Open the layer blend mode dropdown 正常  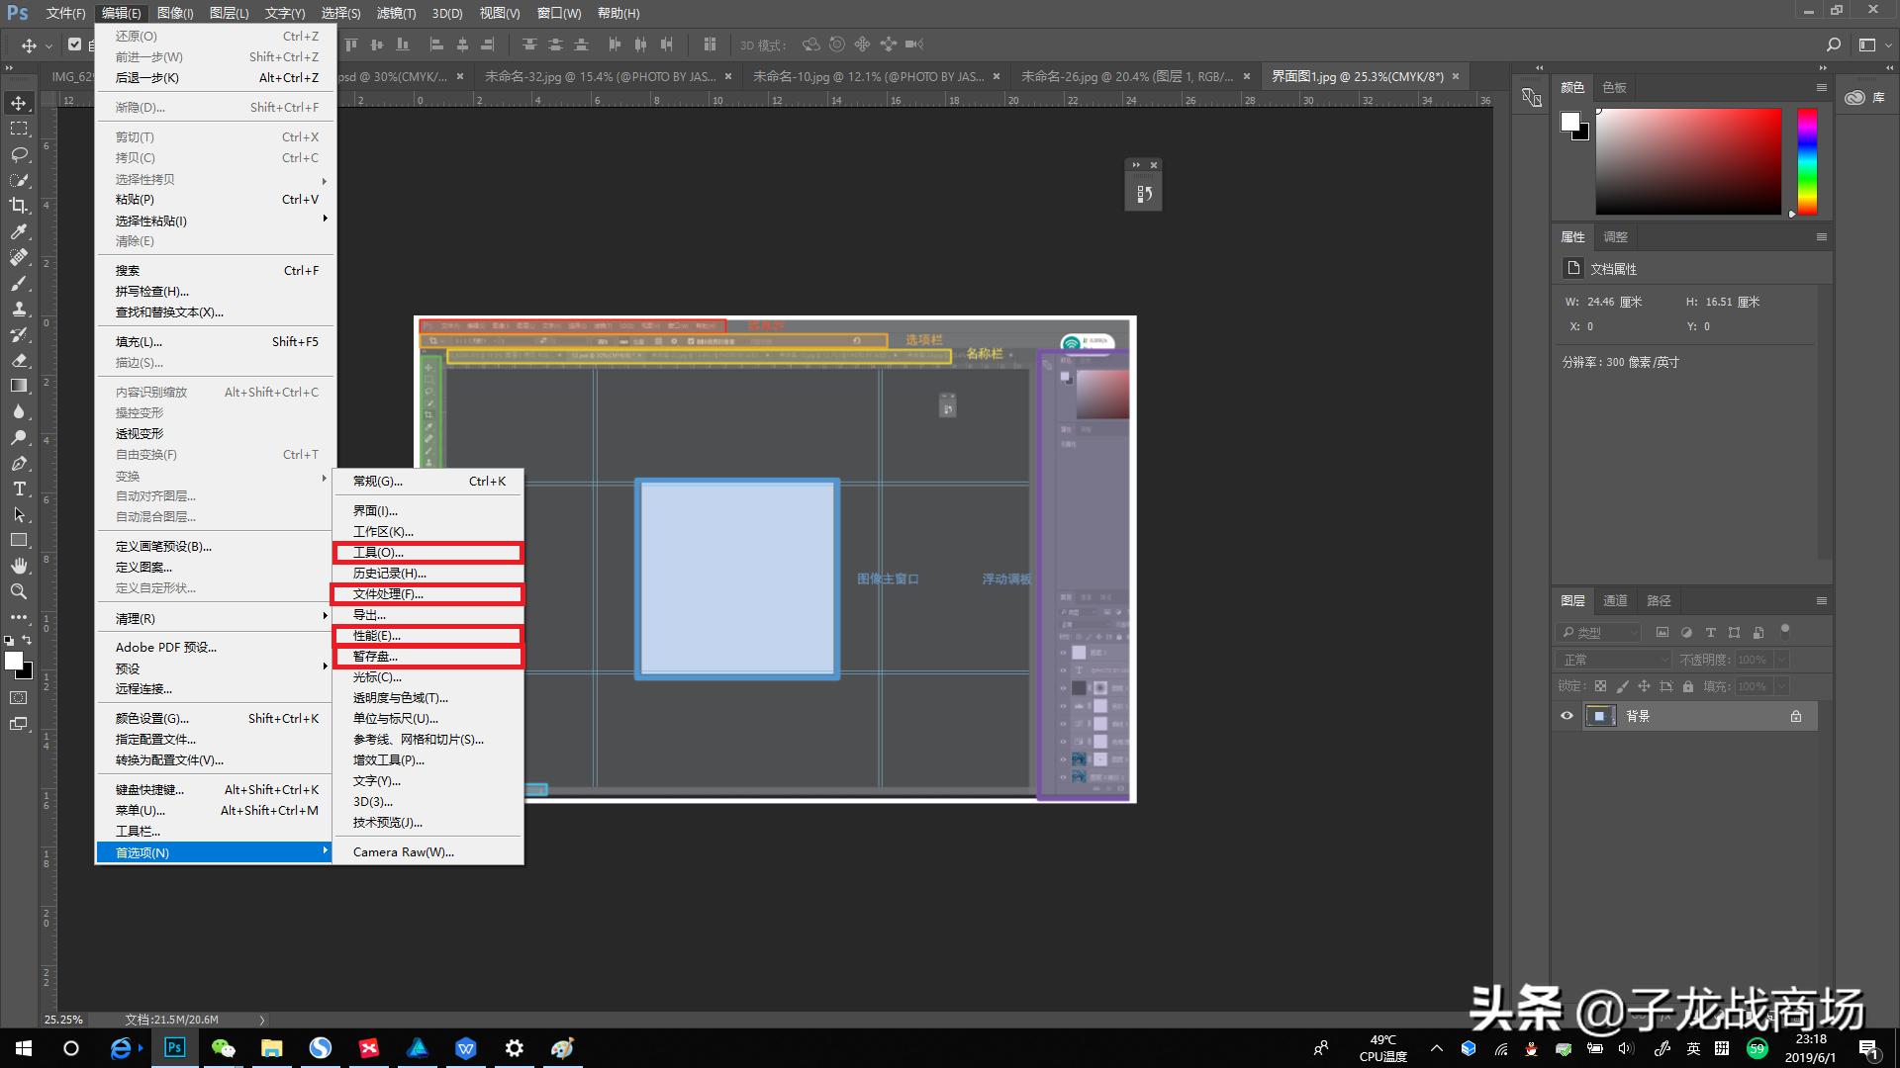pyautogui.click(x=1613, y=660)
